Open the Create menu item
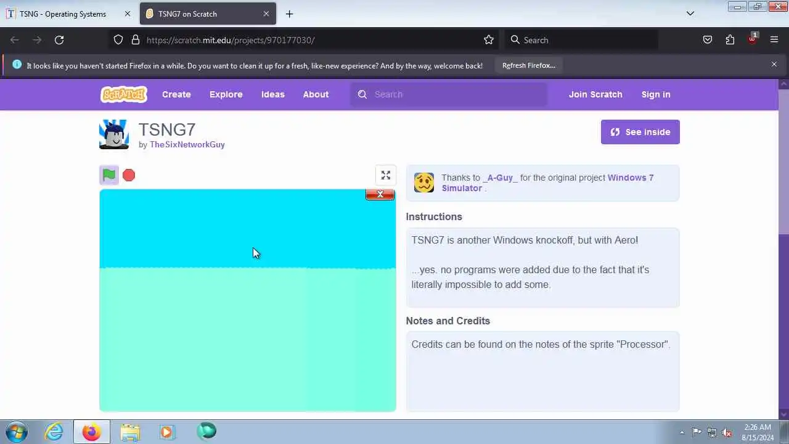The height and width of the screenshot is (444, 789). point(176,94)
